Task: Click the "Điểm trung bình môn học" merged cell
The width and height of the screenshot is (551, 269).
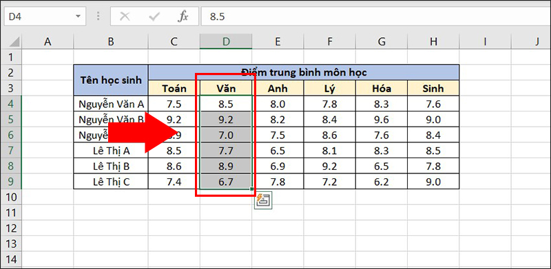Action: (x=304, y=72)
